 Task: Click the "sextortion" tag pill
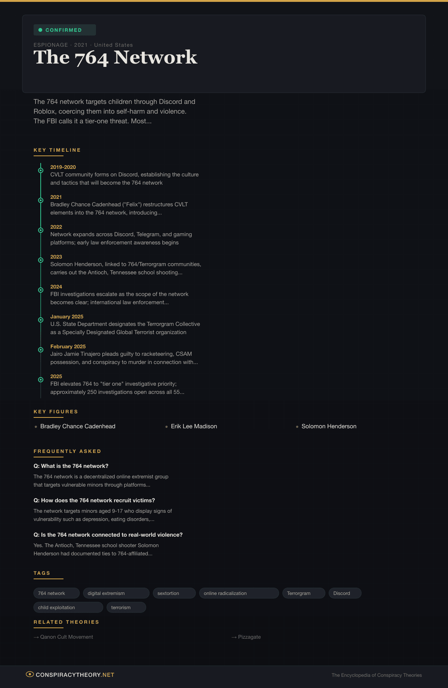[174, 593]
